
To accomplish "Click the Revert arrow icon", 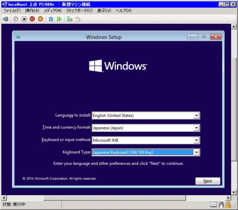I will coord(78,19).
